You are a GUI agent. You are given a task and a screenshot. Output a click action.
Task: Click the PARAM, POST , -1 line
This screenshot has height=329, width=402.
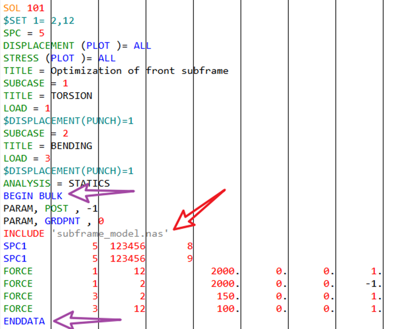click(x=51, y=208)
